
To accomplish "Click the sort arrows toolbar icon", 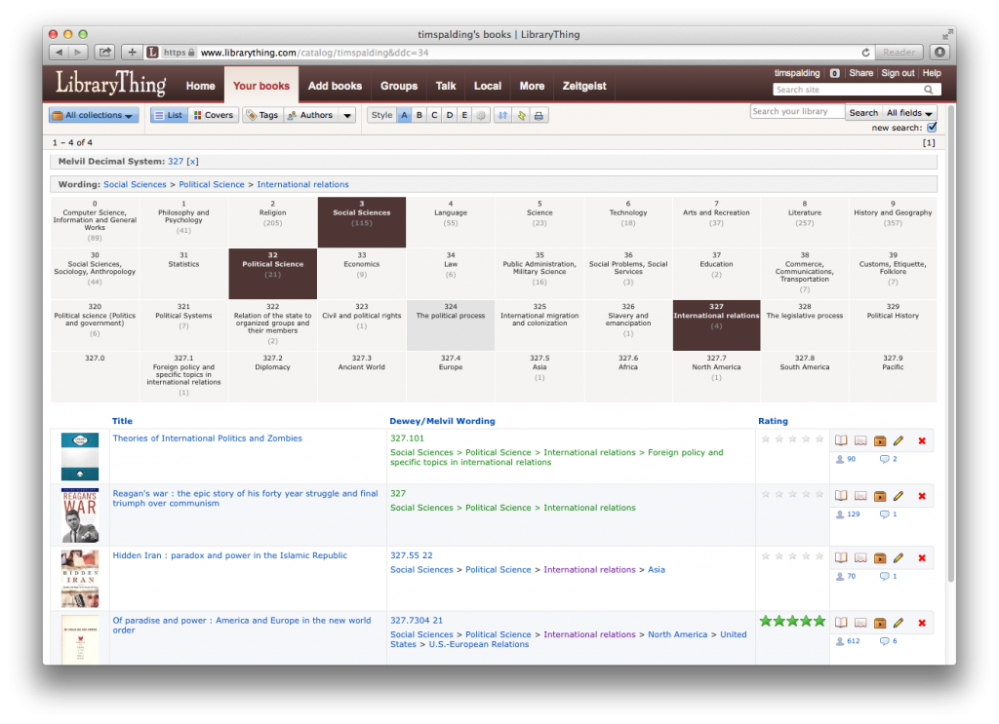I will (502, 115).
